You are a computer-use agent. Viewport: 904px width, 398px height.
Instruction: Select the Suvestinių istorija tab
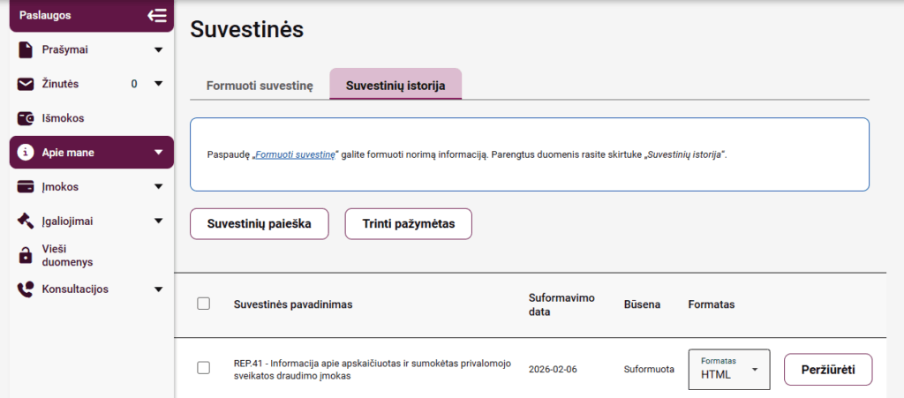pyautogui.click(x=395, y=86)
